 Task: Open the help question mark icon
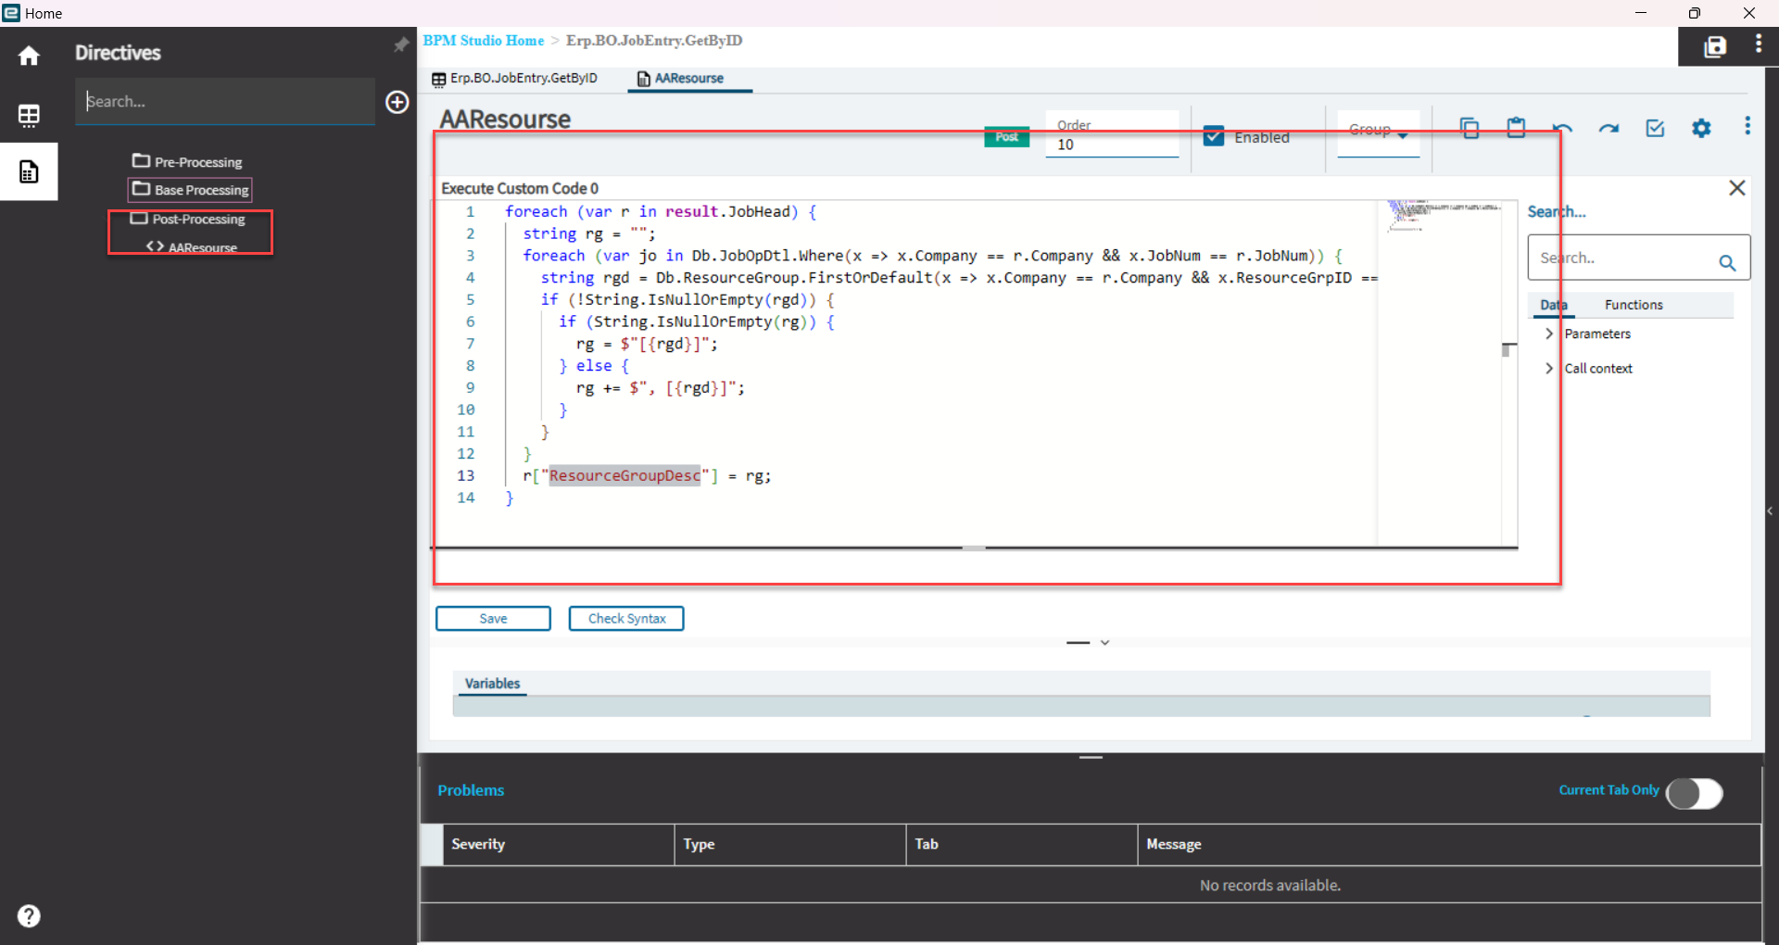(x=29, y=916)
